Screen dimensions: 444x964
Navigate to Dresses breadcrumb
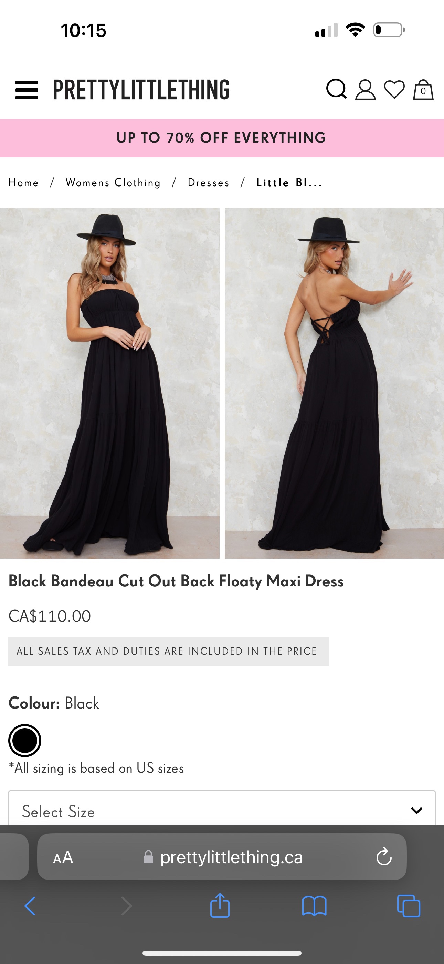(209, 183)
